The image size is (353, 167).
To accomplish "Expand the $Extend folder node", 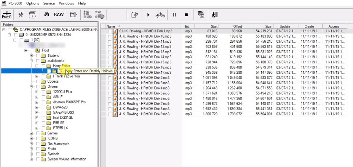I will click(x=31, y=55).
